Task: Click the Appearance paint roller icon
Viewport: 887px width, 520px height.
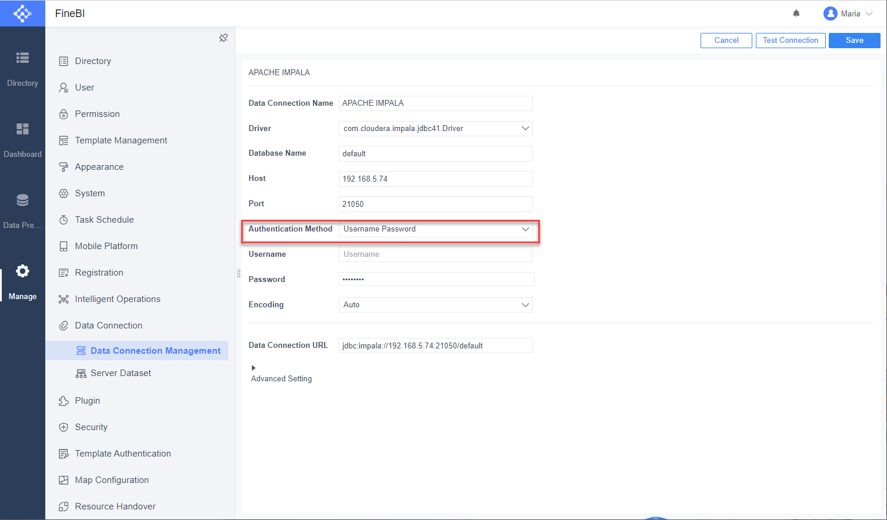Action: click(64, 167)
